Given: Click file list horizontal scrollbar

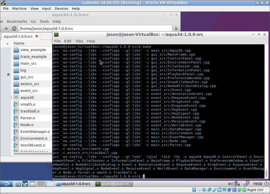Looking at the screenshot, I should (x=33, y=153).
